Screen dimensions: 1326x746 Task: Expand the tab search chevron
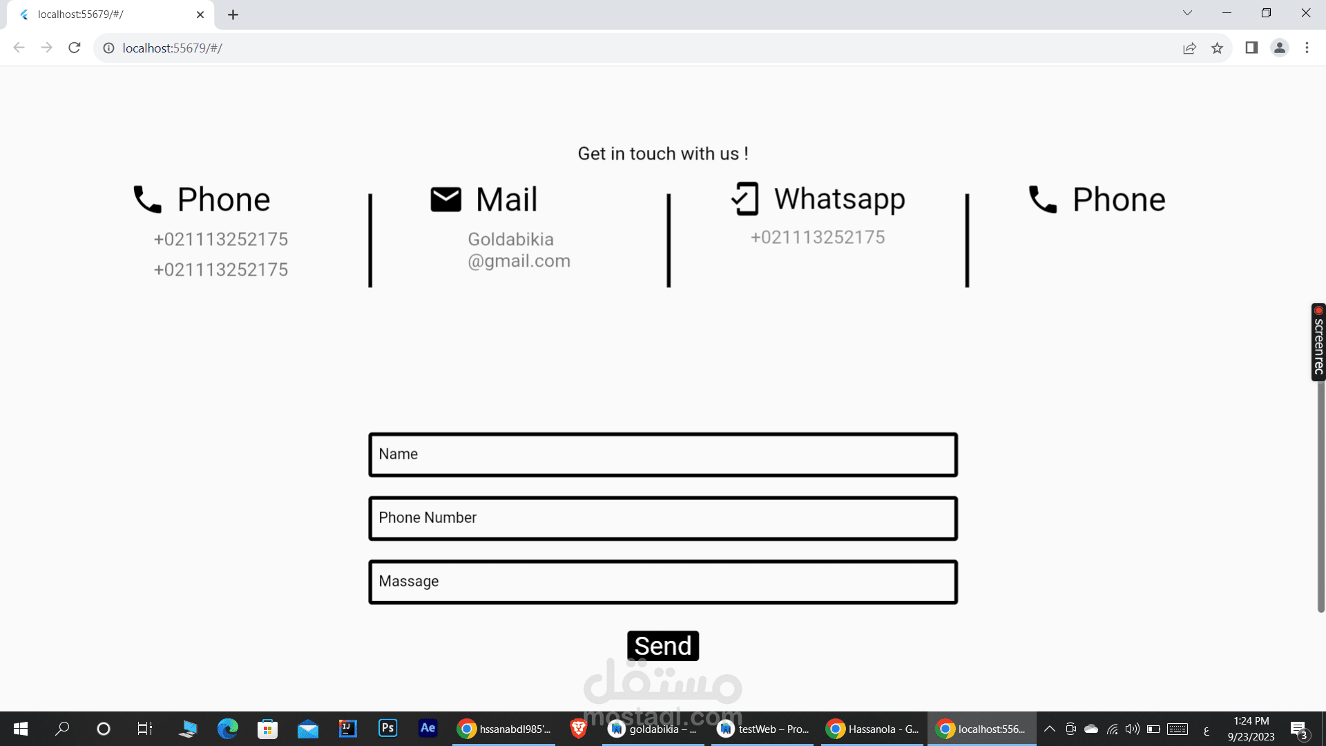point(1187,13)
